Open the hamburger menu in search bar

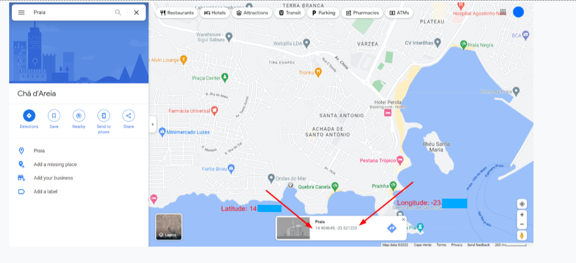[x=22, y=12]
